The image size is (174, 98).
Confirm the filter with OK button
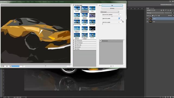click(112, 5)
